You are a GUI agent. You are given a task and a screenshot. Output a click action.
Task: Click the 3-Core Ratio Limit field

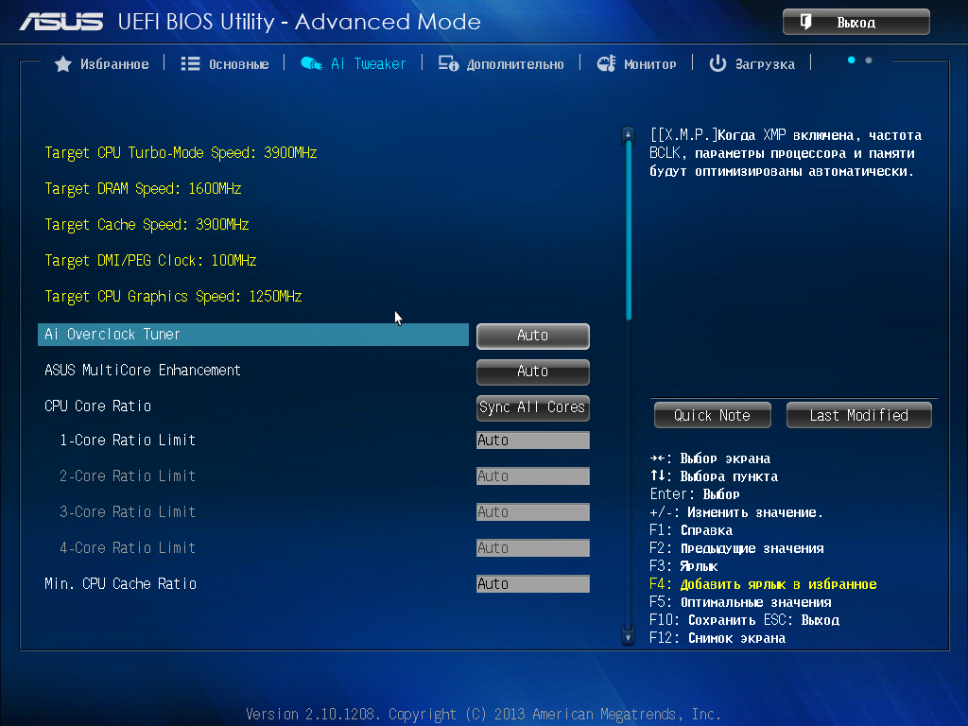(x=533, y=511)
